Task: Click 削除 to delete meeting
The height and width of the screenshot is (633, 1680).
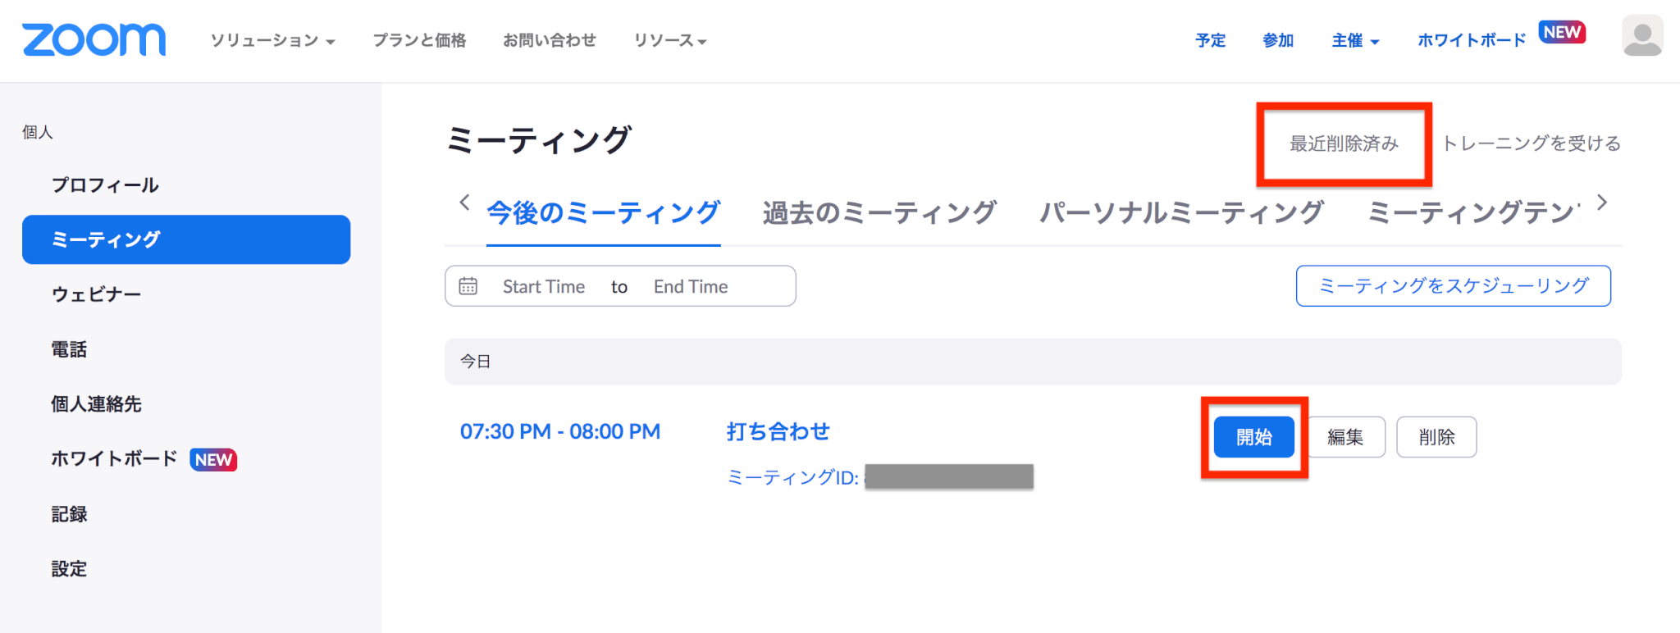Action: [1436, 437]
